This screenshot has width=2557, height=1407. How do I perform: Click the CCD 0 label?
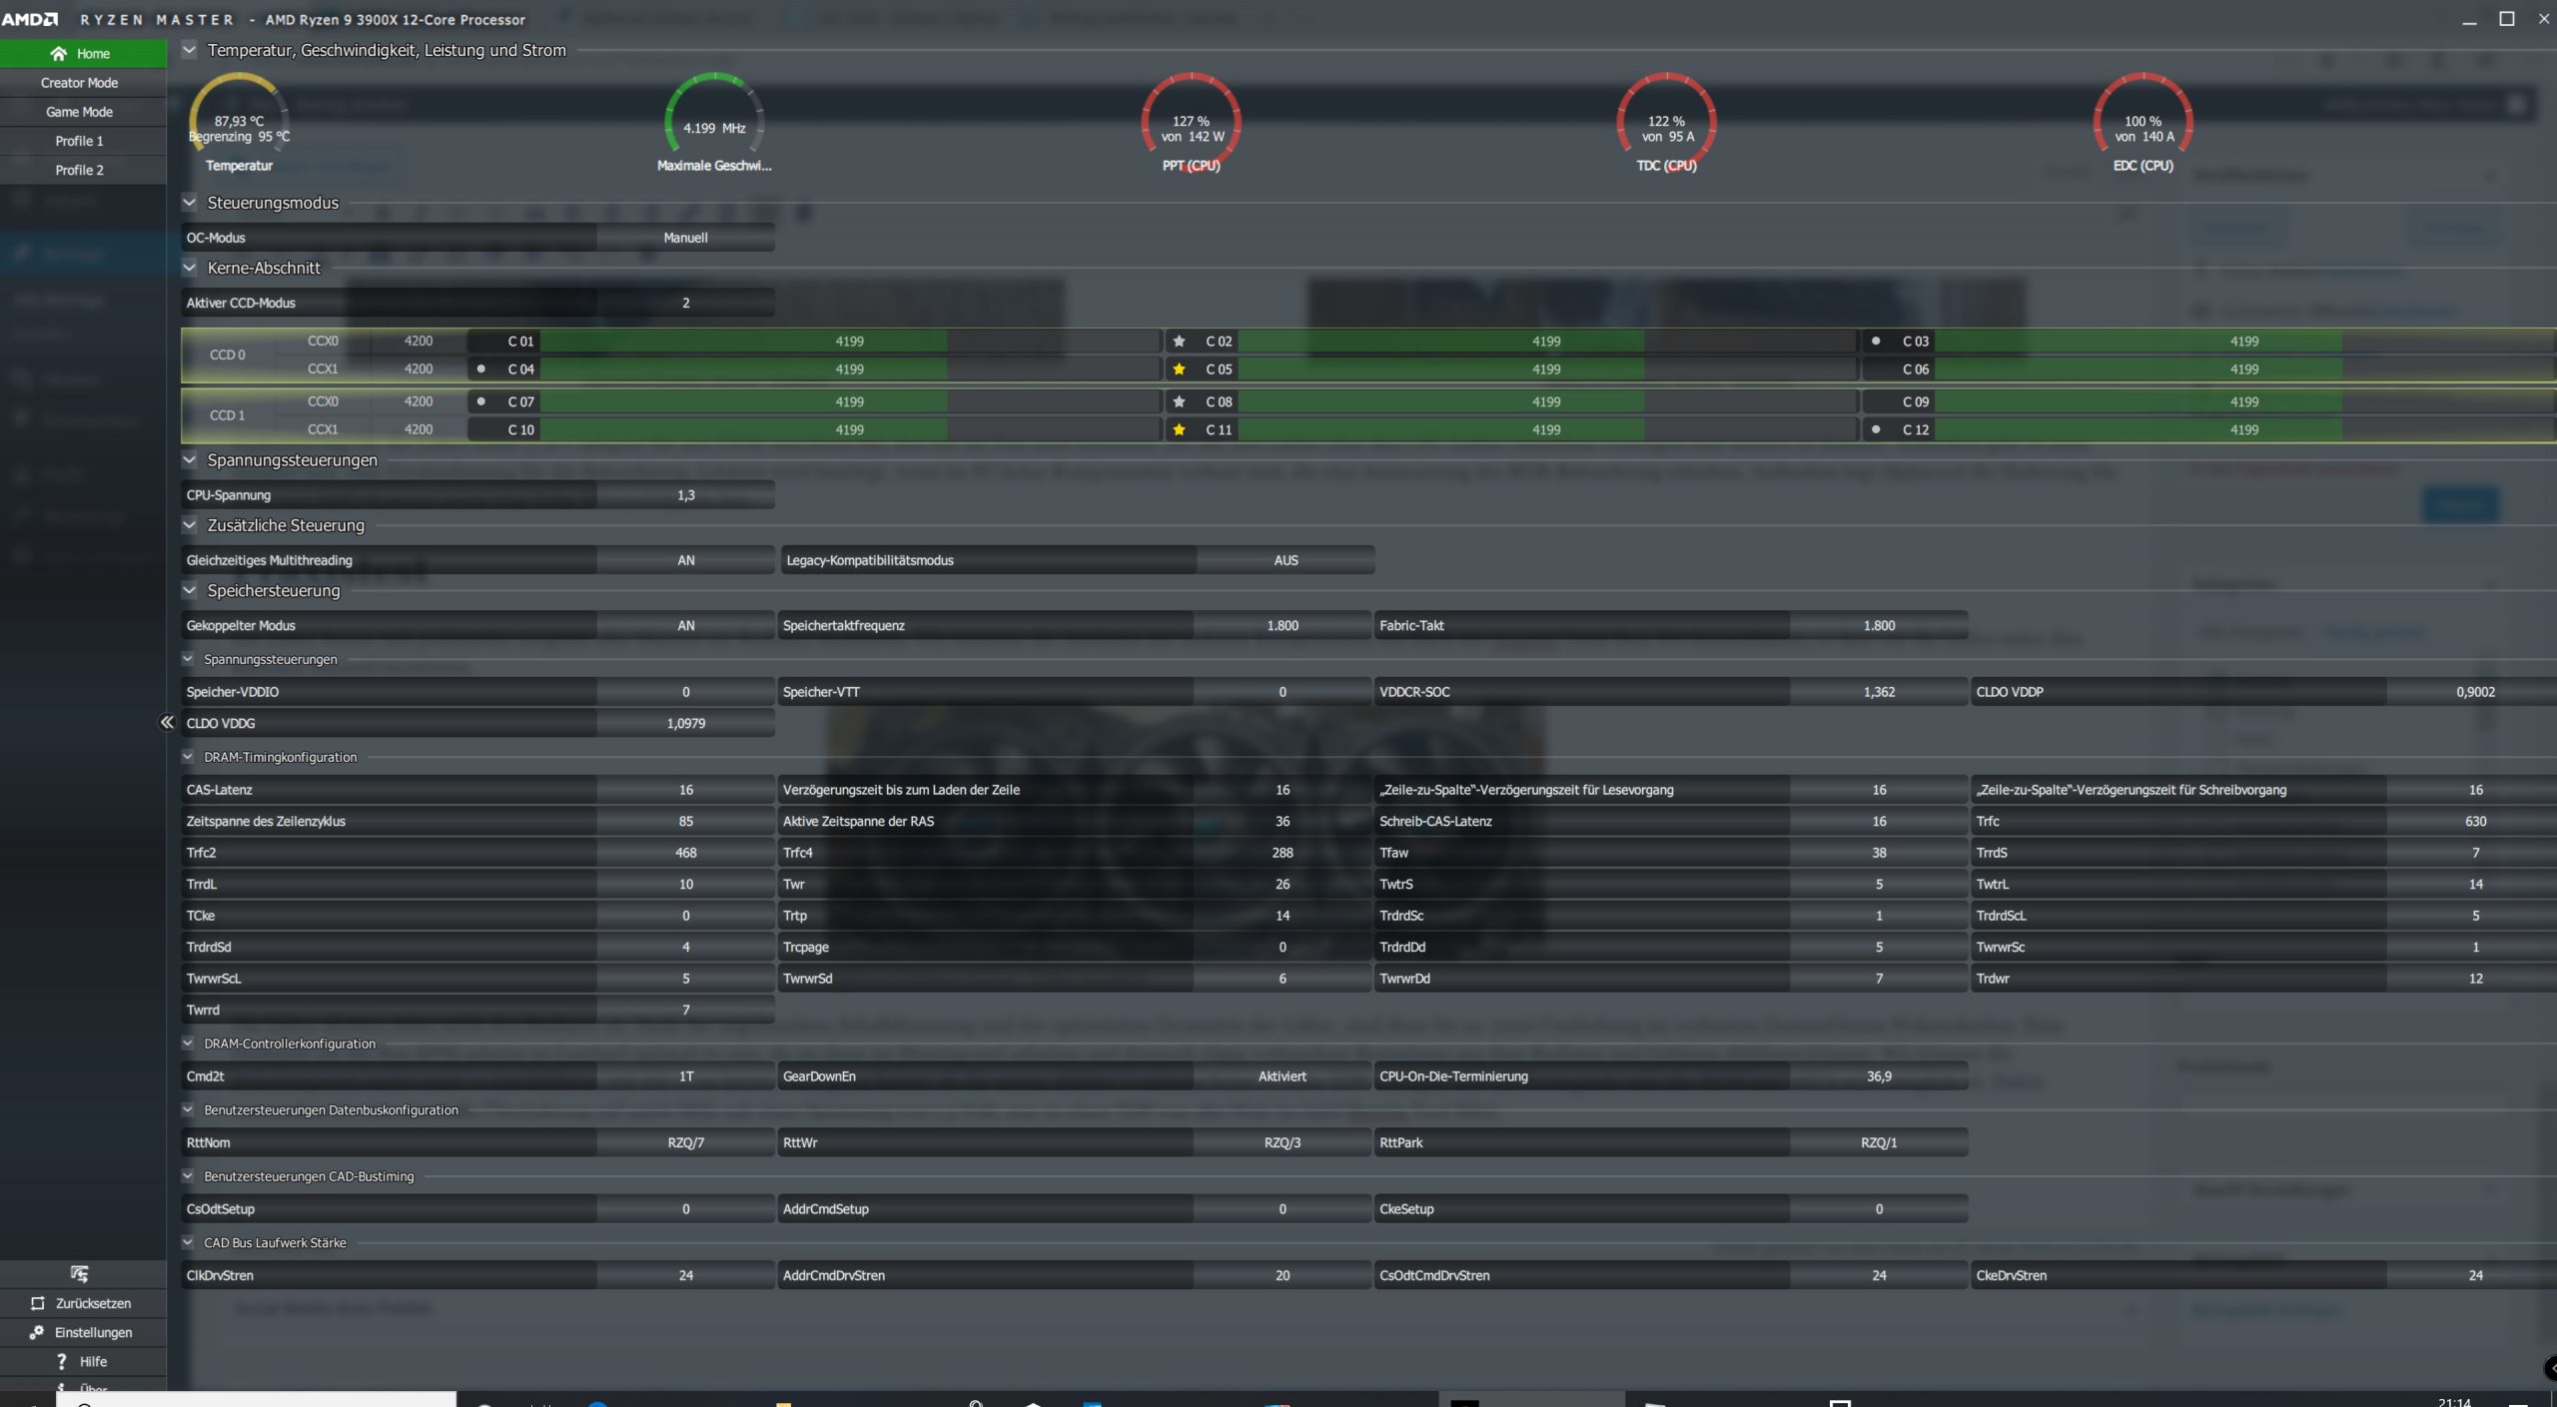tap(227, 354)
